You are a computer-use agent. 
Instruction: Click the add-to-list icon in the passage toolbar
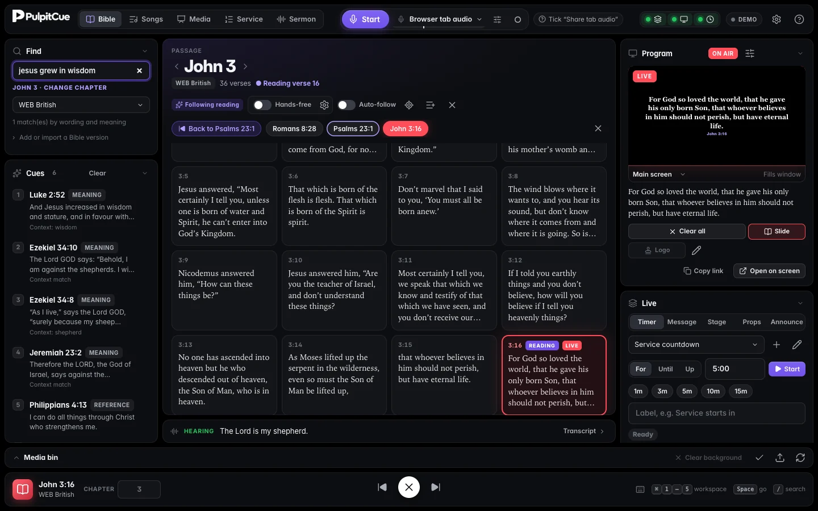pyautogui.click(x=430, y=105)
